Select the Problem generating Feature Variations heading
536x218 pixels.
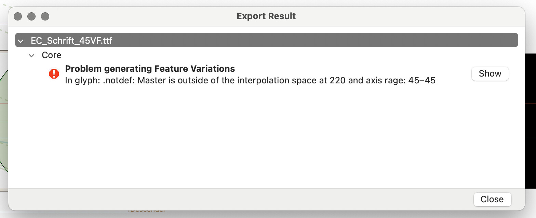tap(150, 69)
